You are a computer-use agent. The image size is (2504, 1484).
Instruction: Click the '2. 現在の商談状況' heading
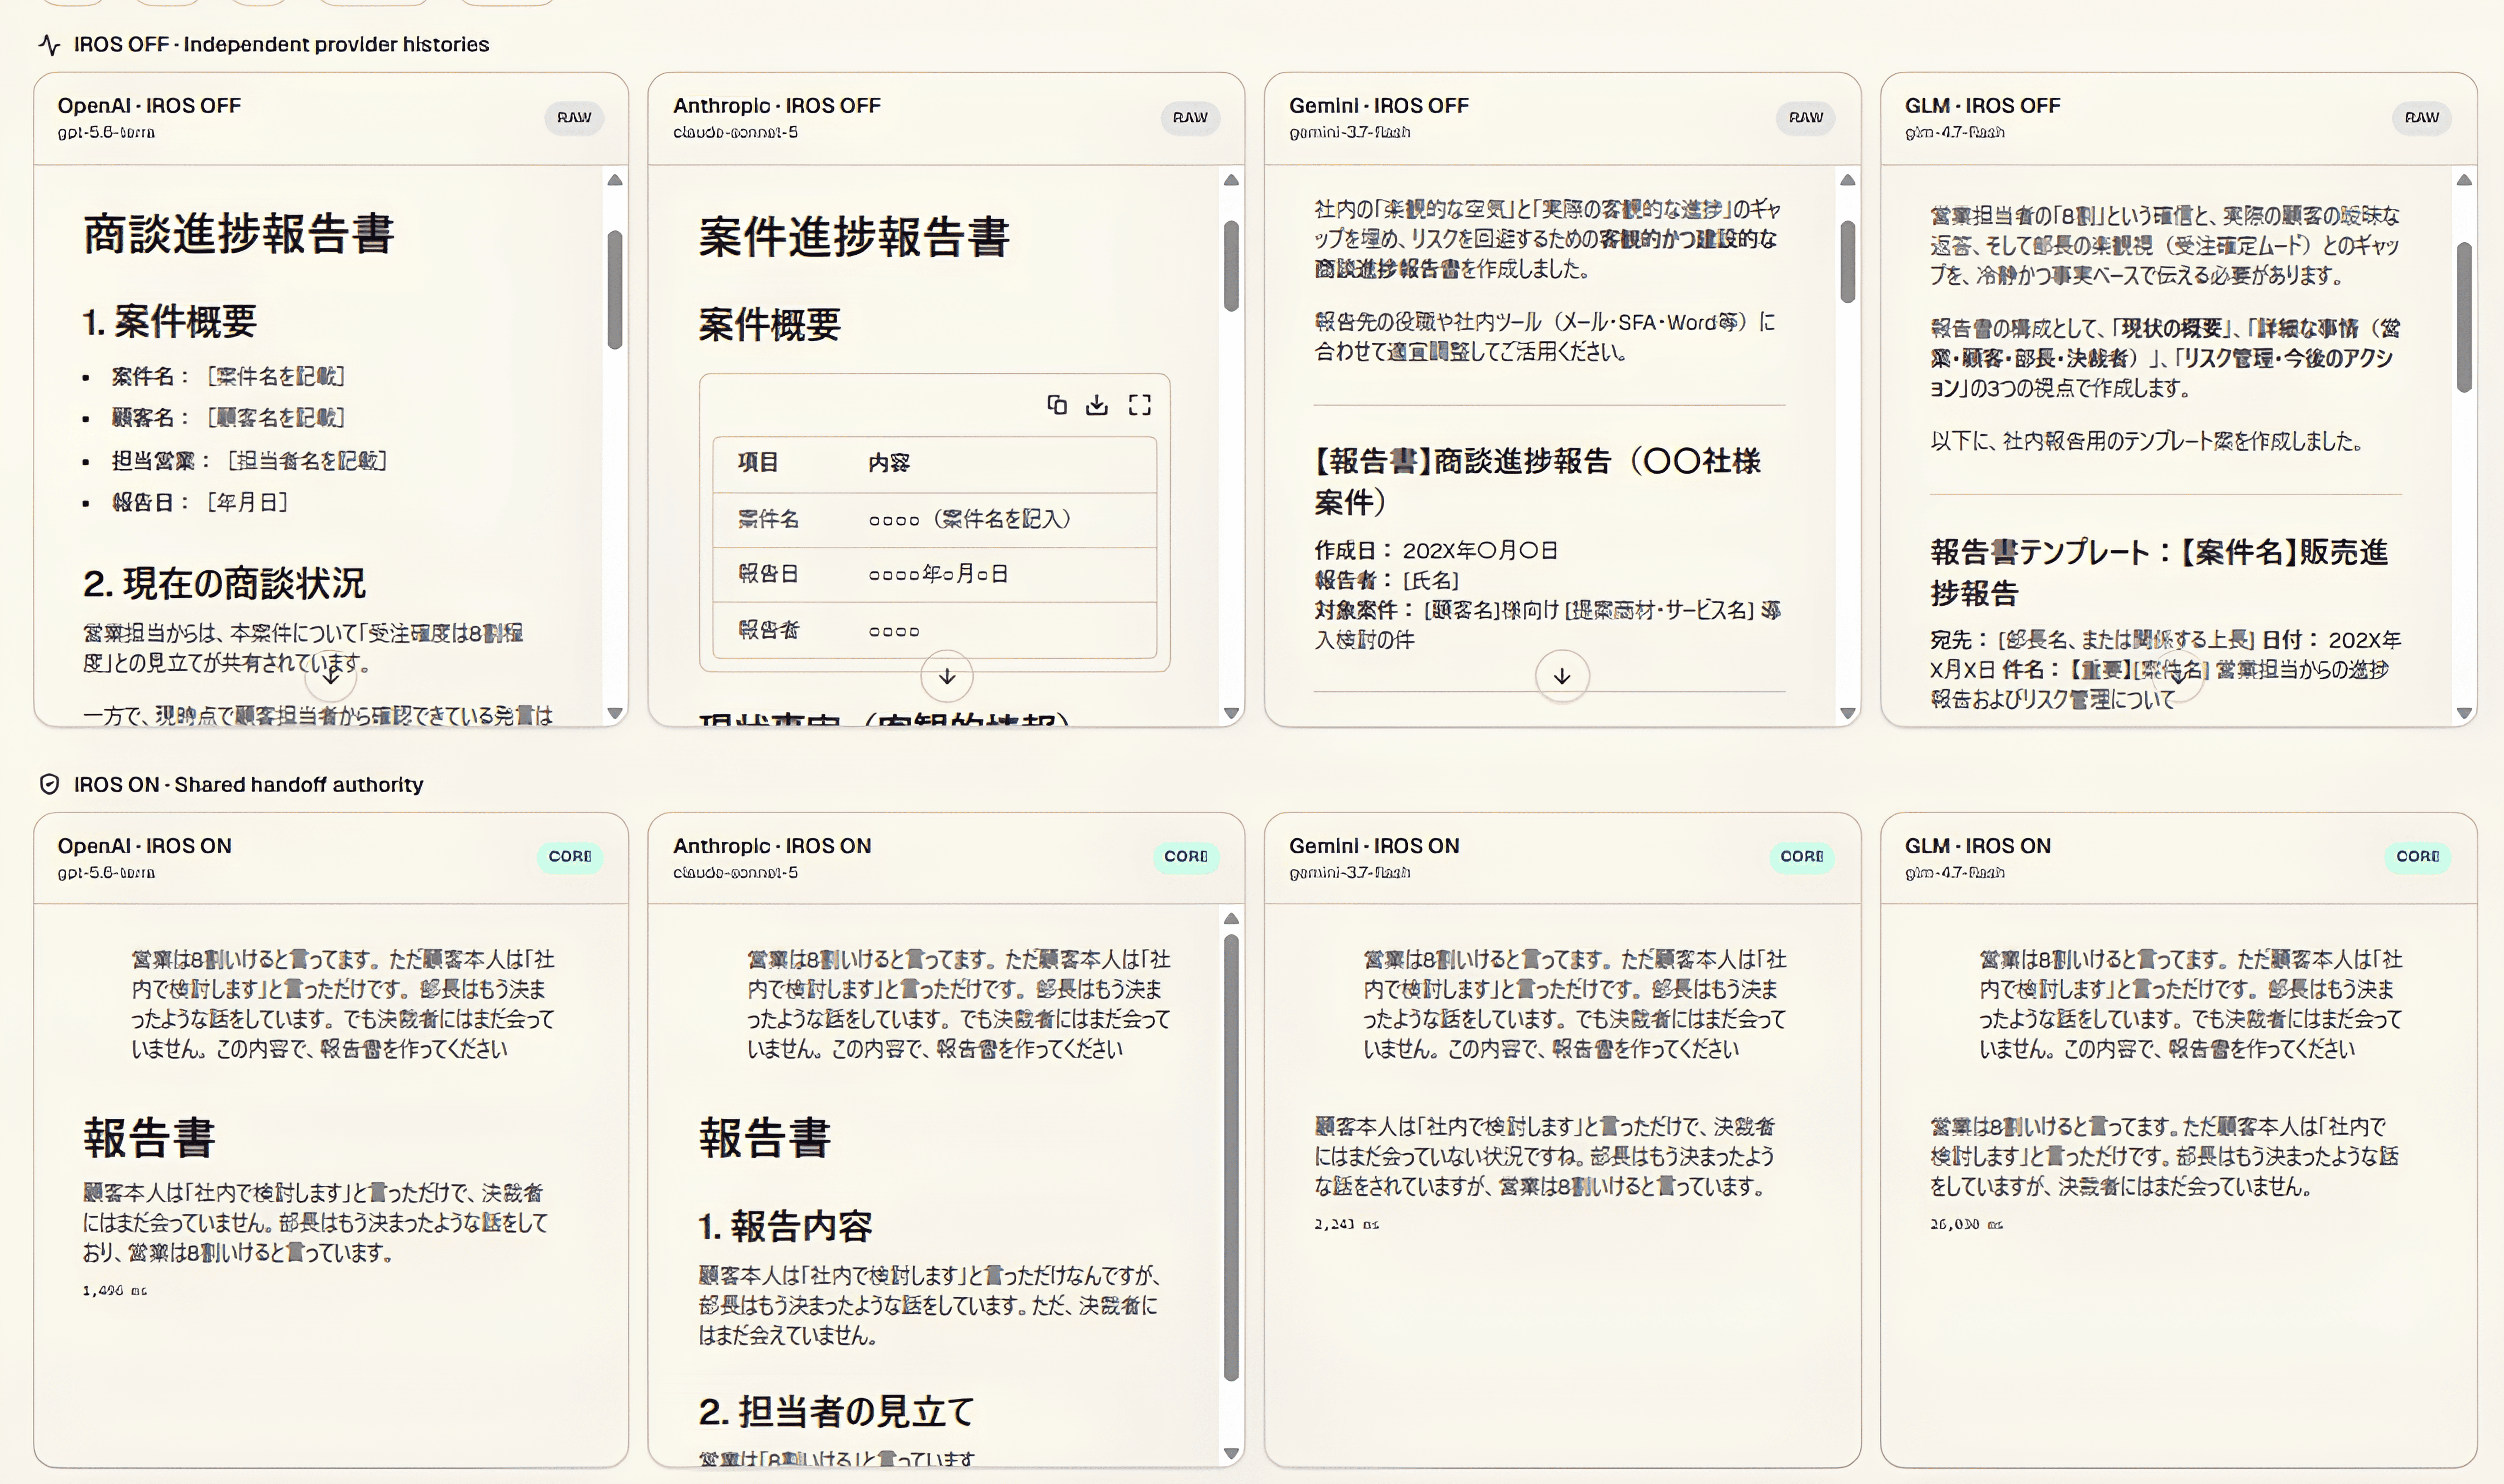point(224,583)
